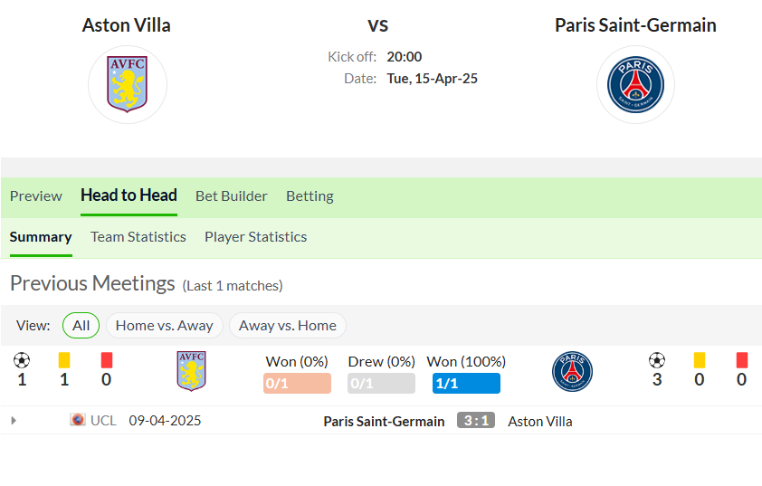Viewport: 762px width, 486px height.
Task: Switch to the Bet Builder tab
Action: point(232,196)
